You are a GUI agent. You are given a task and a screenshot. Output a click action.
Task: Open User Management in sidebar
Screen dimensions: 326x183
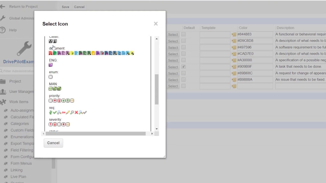click(x=22, y=91)
